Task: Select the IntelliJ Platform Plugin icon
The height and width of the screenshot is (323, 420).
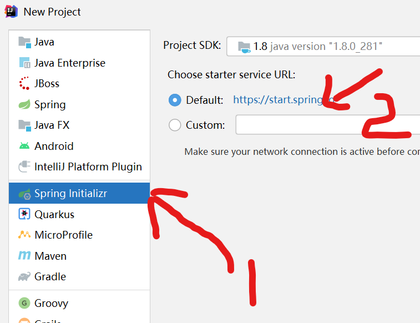Action: click(24, 166)
